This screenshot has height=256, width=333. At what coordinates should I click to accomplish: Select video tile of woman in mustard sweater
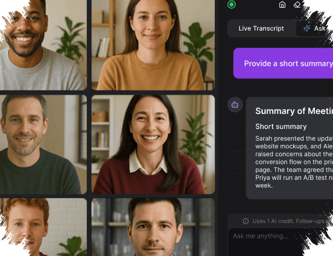point(153,45)
